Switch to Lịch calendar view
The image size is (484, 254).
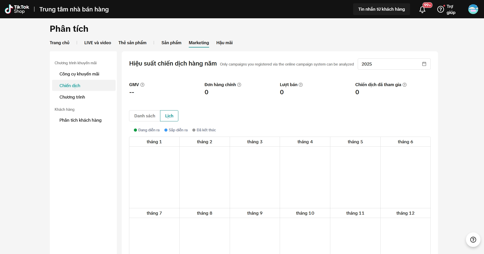(169, 116)
